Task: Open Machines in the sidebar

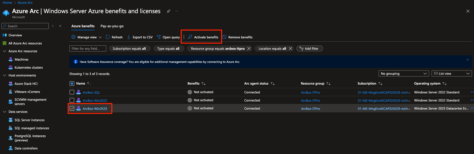Action: [21, 59]
